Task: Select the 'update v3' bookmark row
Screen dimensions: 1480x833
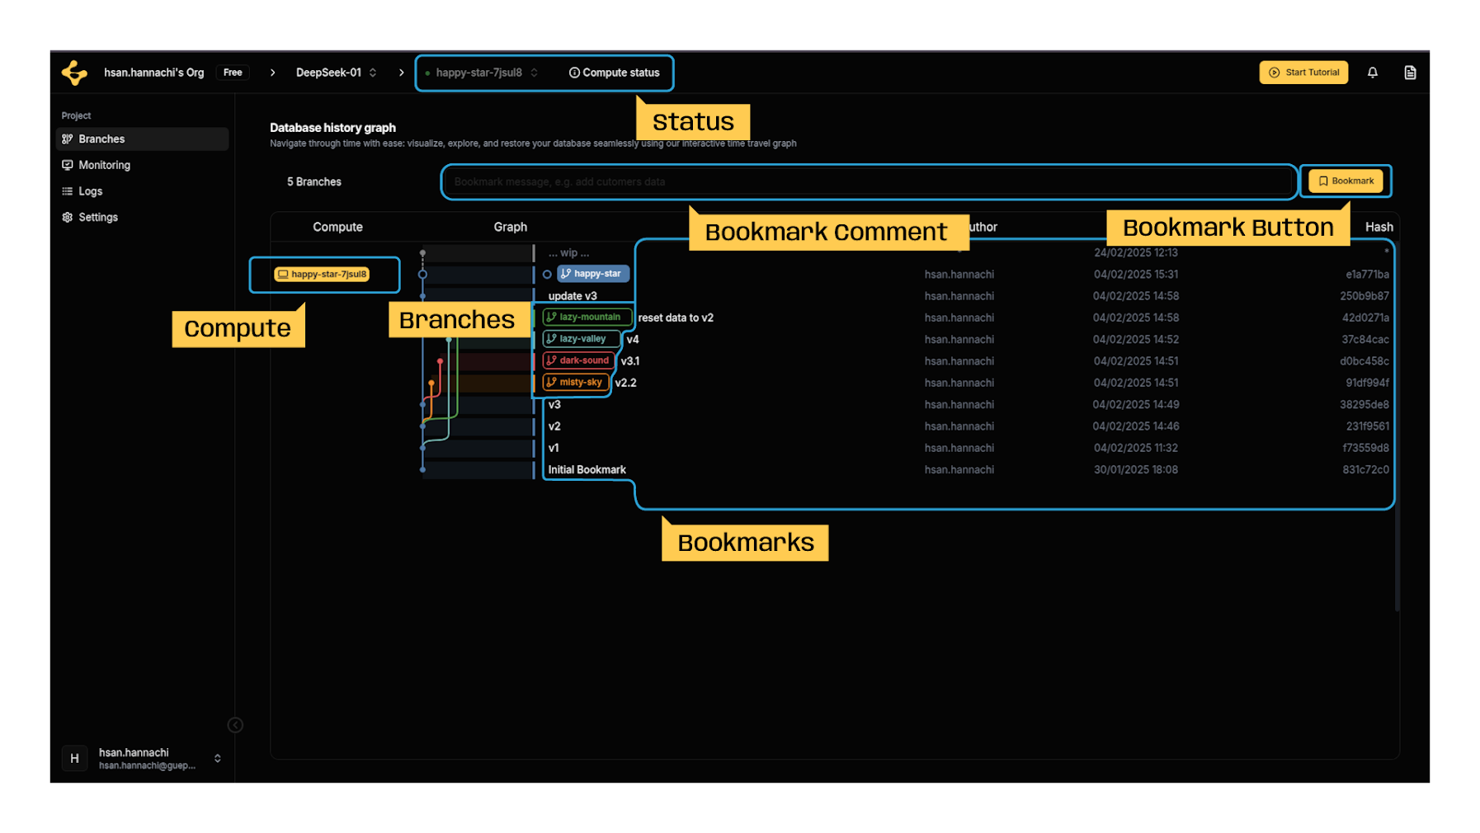Action: coord(573,296)
